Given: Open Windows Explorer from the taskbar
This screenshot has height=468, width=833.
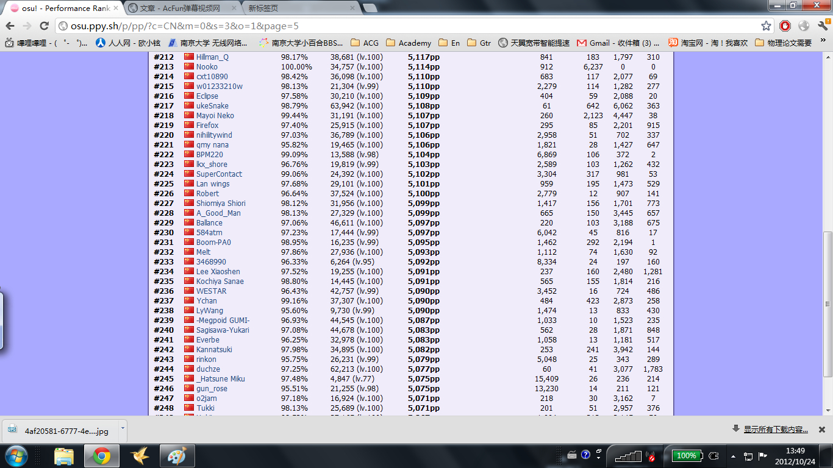Looking at the screenshot, I should pyautogui.click(x=64, y=456).
